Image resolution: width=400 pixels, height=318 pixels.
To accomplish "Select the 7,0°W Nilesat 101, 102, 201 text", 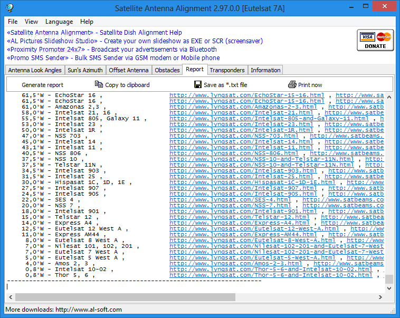I will click(x=82, y=246).
